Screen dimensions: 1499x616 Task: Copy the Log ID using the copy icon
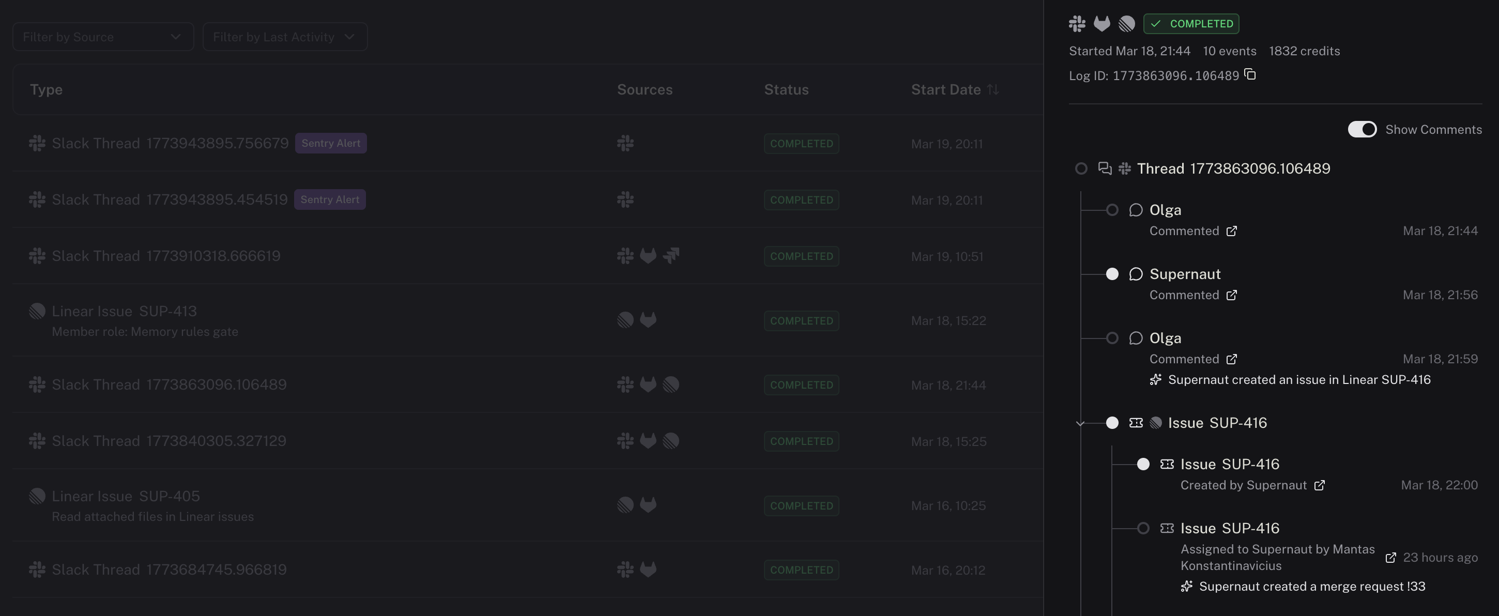tap(1250, 75)
